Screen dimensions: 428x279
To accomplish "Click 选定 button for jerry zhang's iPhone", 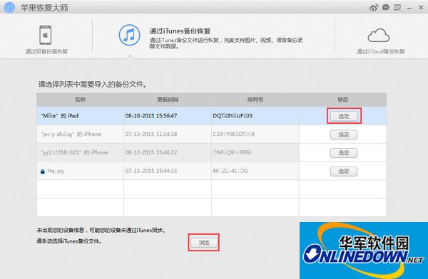I will click(344, 135).
